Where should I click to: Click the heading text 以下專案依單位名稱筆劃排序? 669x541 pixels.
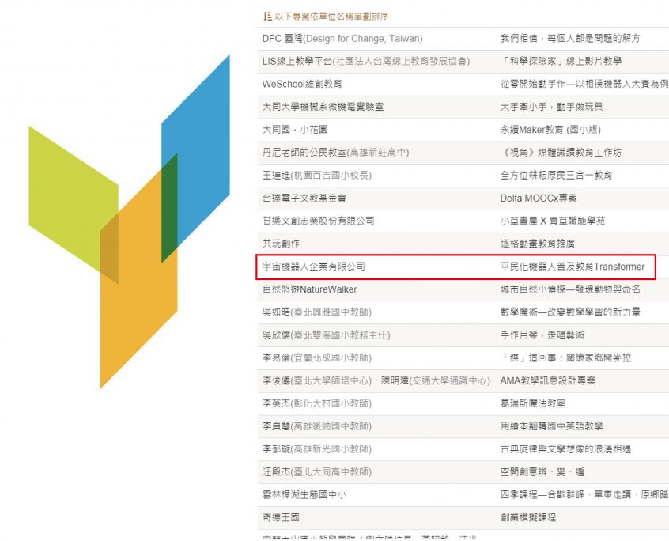(x=331, y=17)
